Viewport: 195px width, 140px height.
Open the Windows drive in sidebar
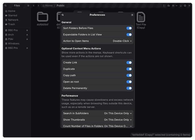click(17, 44)
